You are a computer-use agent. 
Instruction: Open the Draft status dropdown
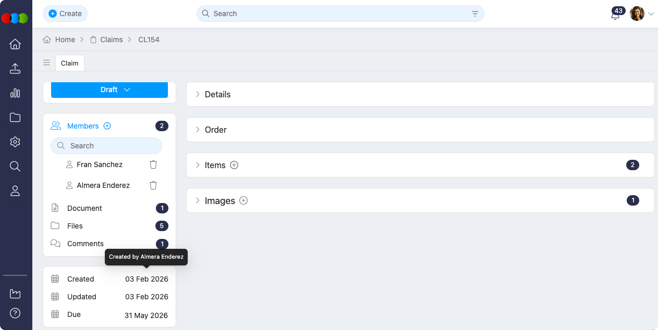pos(109,90)
